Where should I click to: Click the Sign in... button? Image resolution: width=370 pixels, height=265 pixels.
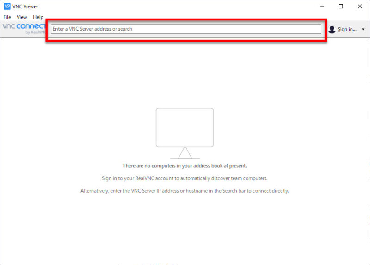pos(347,29)
